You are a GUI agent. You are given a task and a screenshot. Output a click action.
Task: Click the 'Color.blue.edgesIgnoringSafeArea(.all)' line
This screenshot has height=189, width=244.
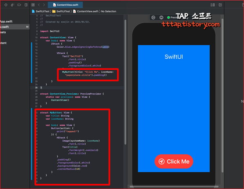(x=83, y=47)
